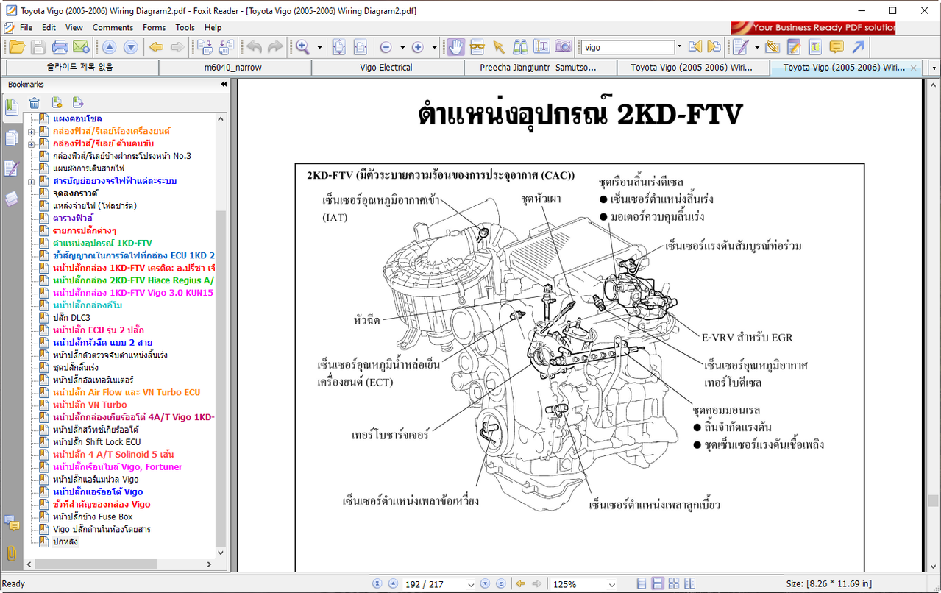Open the Comments menu

click(113, 27)
